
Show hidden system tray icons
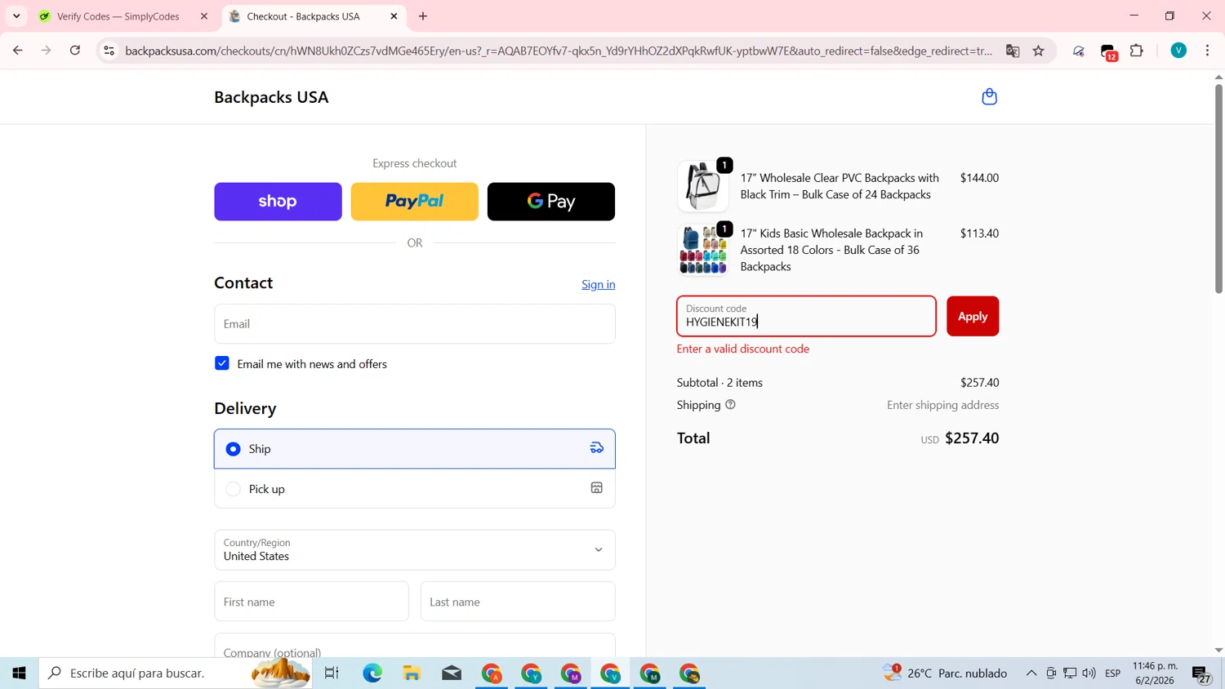coord(1031,673)
